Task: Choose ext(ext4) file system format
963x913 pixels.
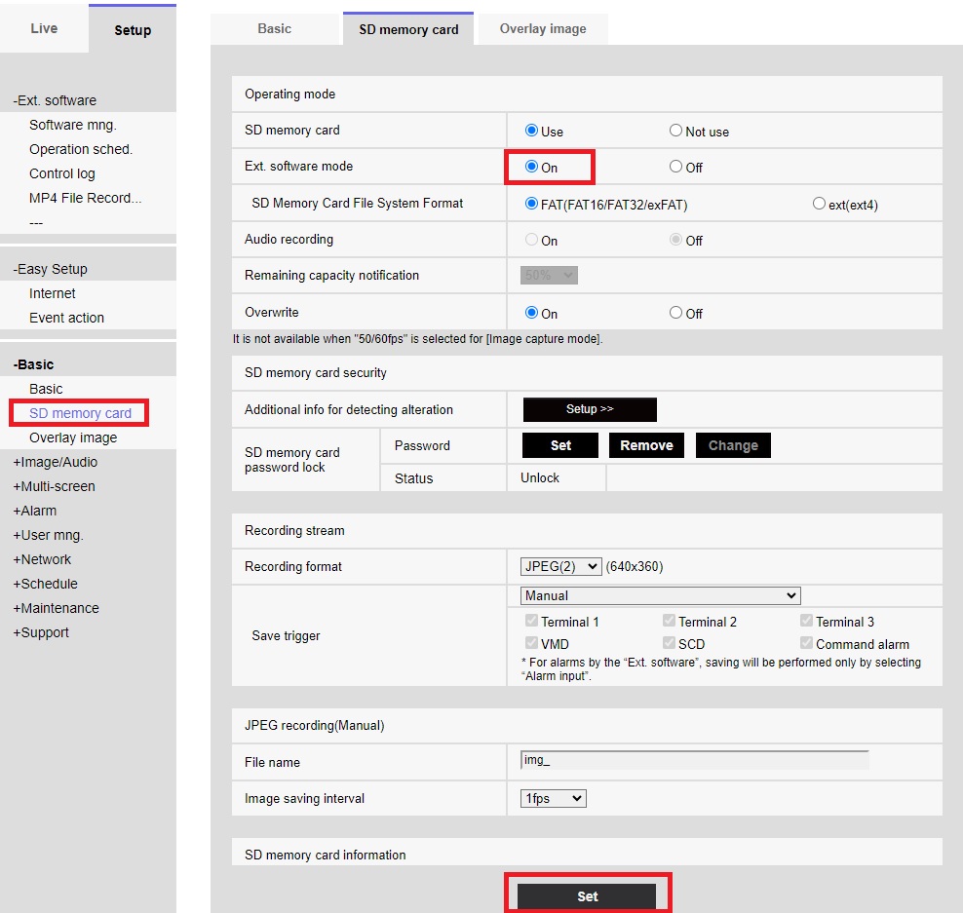Action: (819, 205)
